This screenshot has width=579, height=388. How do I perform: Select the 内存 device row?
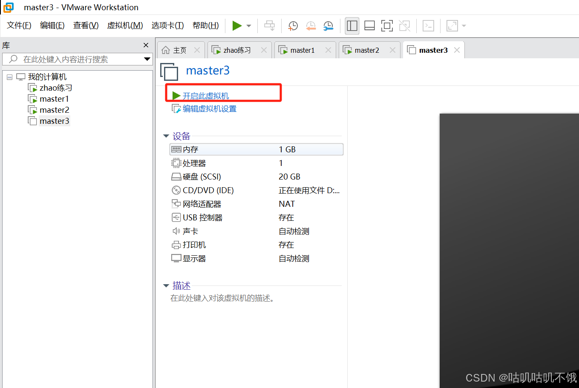point(256,149)
